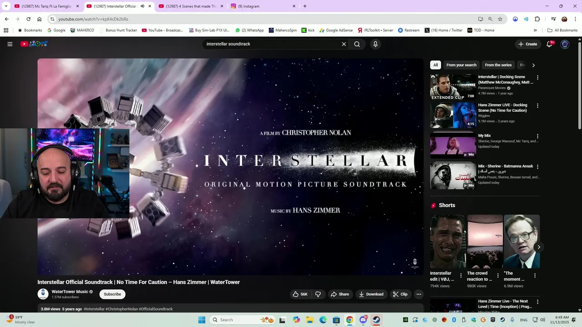Open the Chrome apps grid
This screenshot has width=582, height=327.
[6, 30]
